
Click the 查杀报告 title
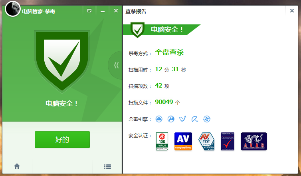coord(136,11)
